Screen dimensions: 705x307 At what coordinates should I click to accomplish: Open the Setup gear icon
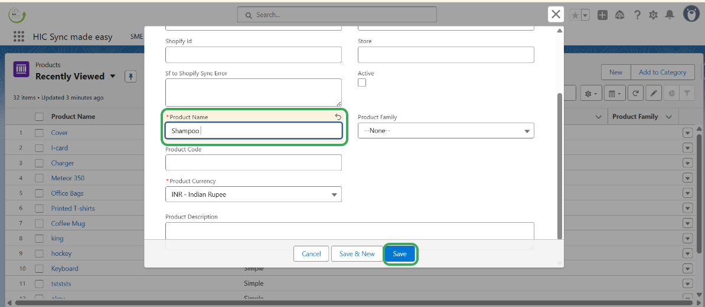click(x=653, y=15)
